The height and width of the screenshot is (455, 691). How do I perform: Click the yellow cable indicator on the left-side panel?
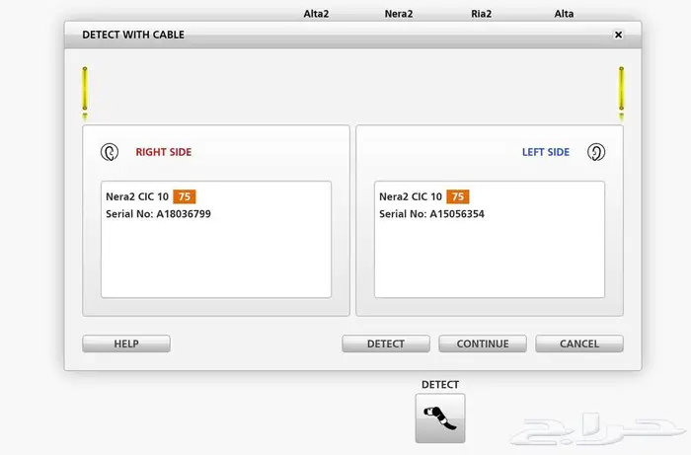coord(621,91)
